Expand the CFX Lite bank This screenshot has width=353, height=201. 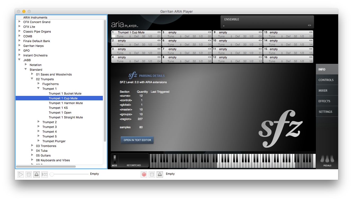tap(20, 26)
